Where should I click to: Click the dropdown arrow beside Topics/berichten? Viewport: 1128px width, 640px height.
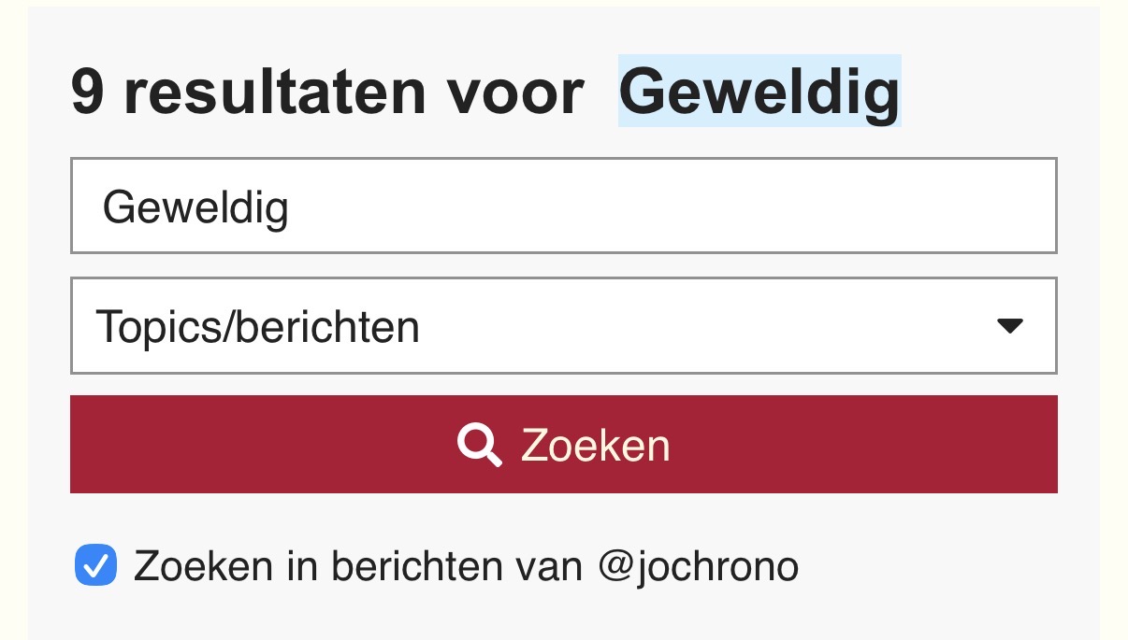click(x=1010, y=326)
